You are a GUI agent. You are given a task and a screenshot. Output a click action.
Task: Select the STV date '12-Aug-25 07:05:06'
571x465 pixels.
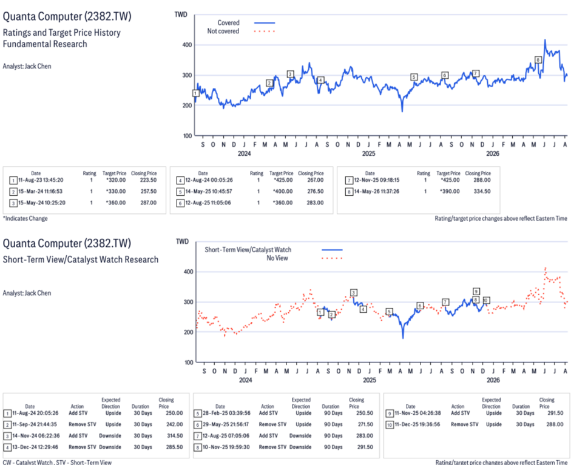pyautogui.click(x=226, y=436)
